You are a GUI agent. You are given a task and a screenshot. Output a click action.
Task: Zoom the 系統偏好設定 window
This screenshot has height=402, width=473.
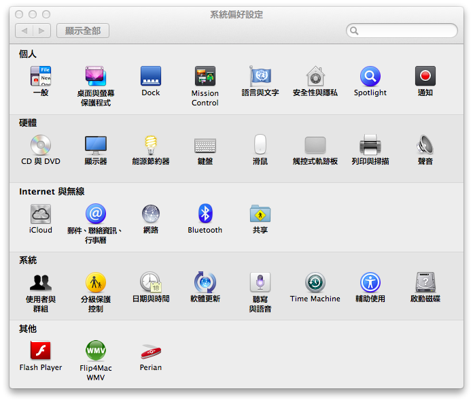click(x=46, y=14)
